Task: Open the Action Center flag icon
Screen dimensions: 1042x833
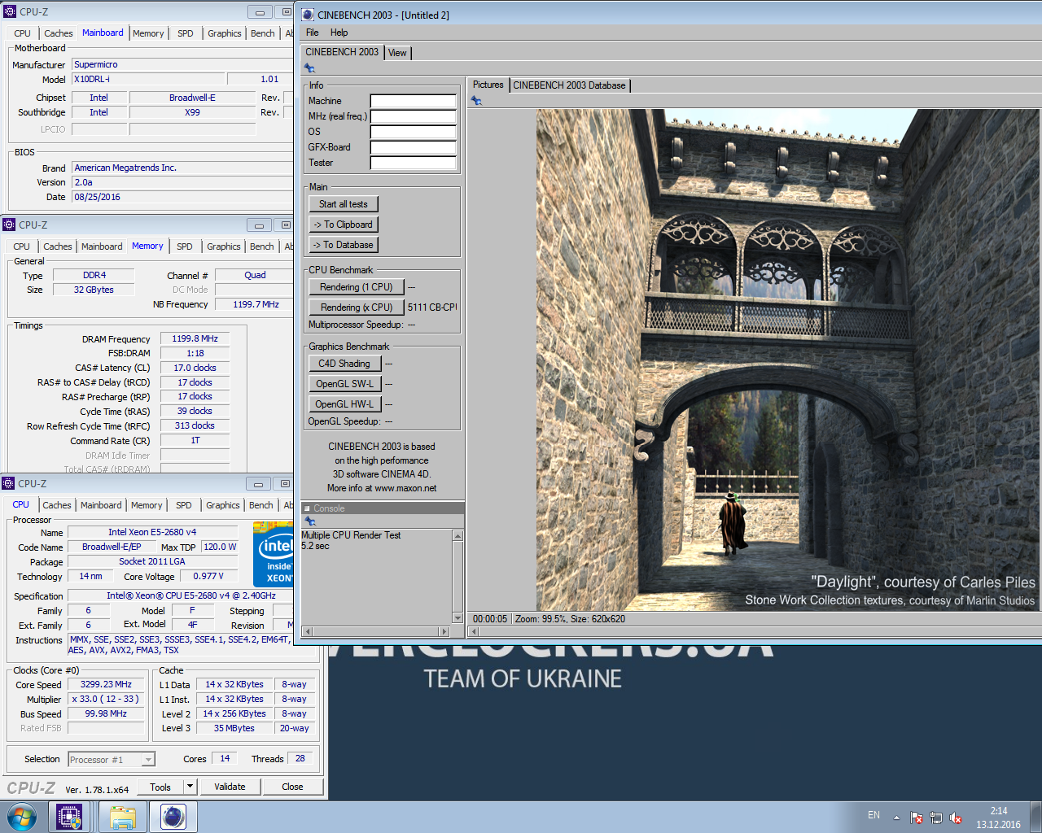Action: coord(917,818)
